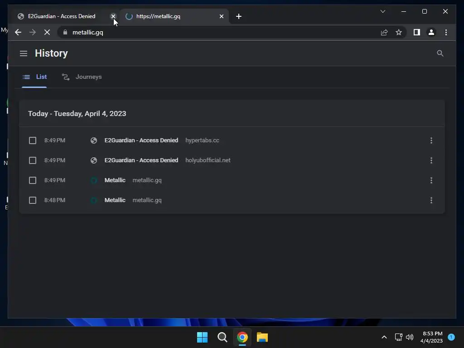Open more actions for holyubofficial.net entry
Screen dimensions: 464x348
point(431,160)
